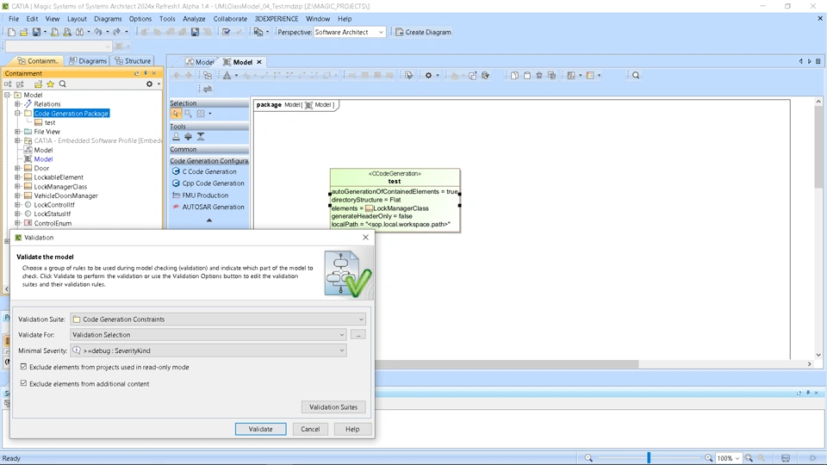Expand the Relations tree node
The height and width of the screenshot is (465, 827).
tap(17, 104)
